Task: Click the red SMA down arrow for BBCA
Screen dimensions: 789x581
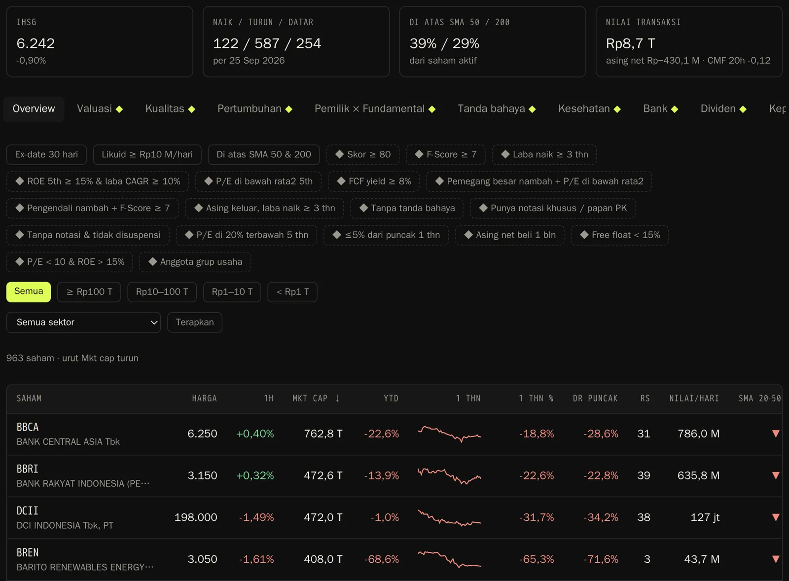Action: point(776,434)
